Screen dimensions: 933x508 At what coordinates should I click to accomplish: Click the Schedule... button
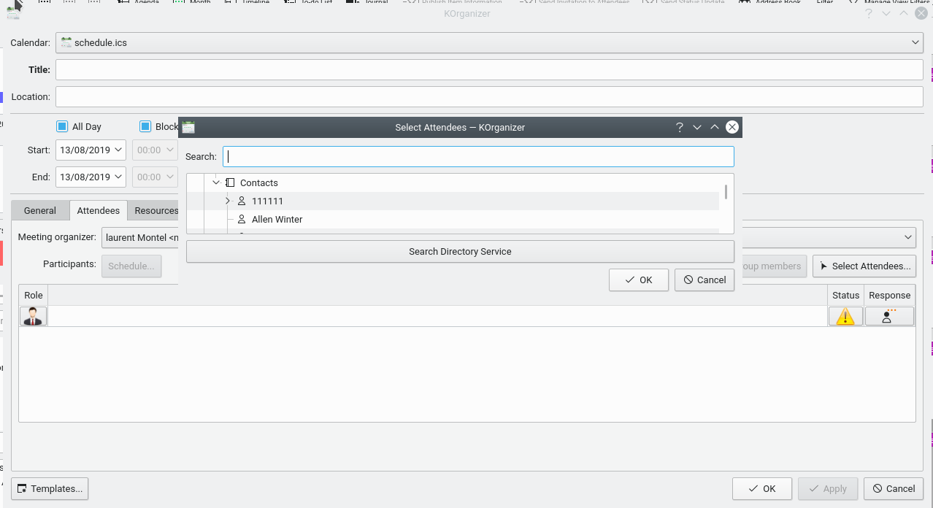point(131,266)
